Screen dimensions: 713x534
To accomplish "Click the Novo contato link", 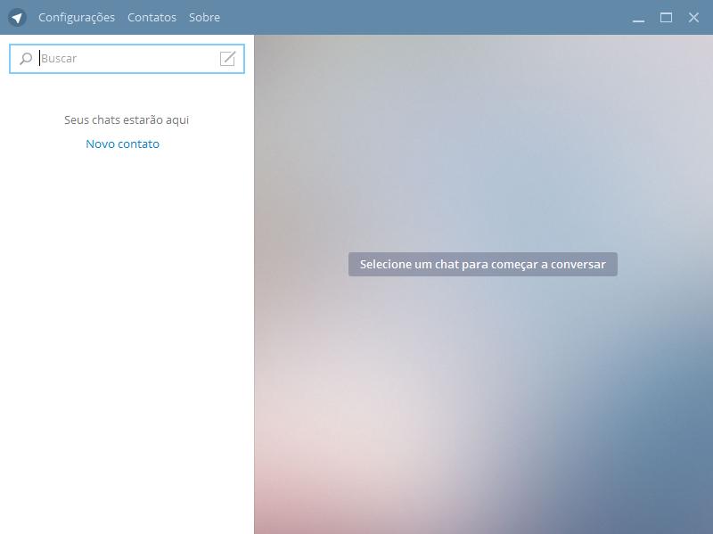I will pyautogui.click(x=122, y=144).
